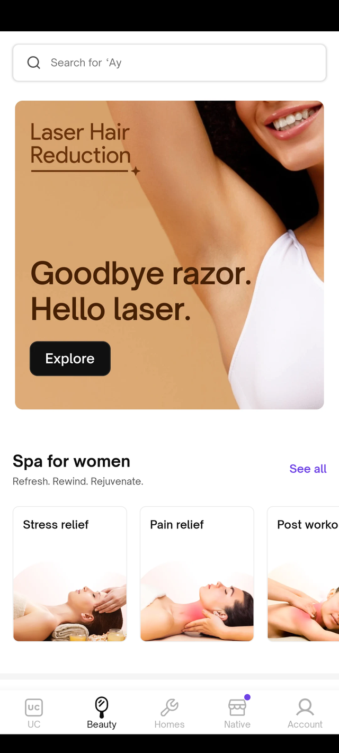Open the Homes wrench icon
339x753 pixels.
click(169, 707)
